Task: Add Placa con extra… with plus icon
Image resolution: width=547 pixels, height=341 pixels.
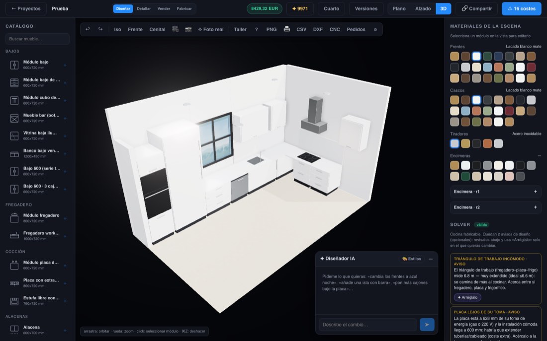Action: coord(65,283)
